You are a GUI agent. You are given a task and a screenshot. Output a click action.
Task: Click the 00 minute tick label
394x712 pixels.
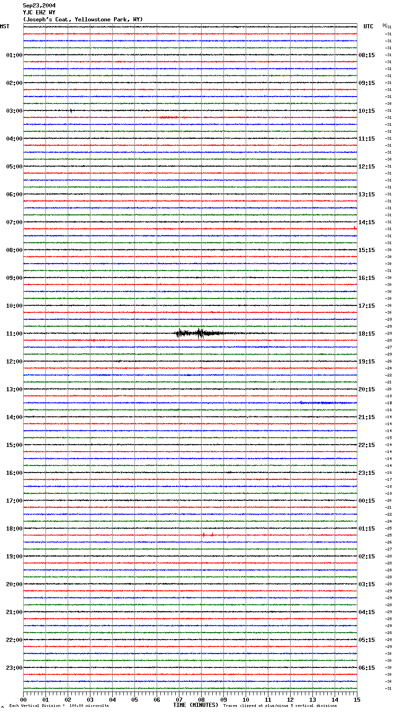coord(23,699)
